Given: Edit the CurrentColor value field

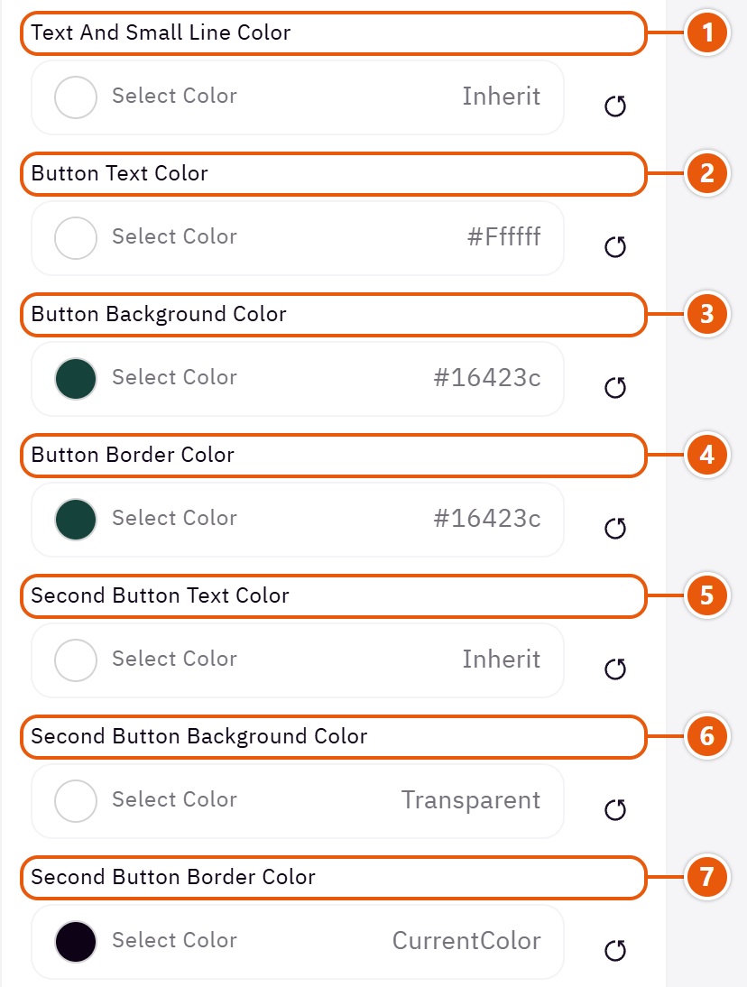Looking at the screenshot, I should [466, 940].
